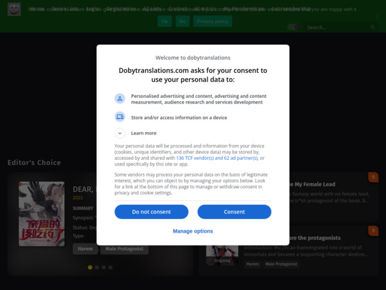Image resolution: width=386 pixels, height=290 pixels.
Task: Click the 2023 year label
Action: coord(78,198)
